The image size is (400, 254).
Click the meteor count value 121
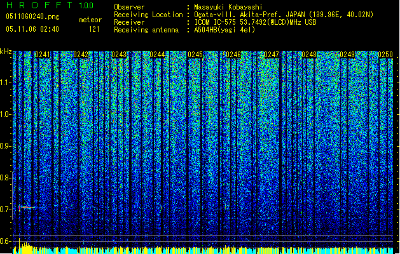click(x=94, y=29)
